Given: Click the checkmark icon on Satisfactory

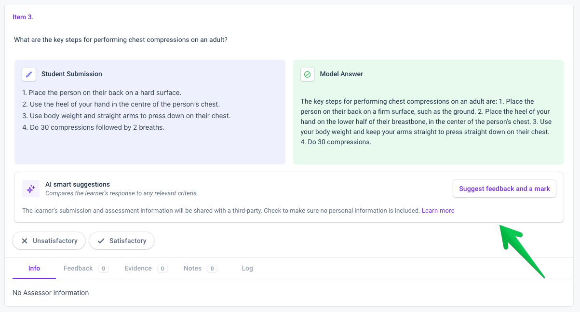Looking at the screenshot, I should pyautogui.click(x=101, y=241).
